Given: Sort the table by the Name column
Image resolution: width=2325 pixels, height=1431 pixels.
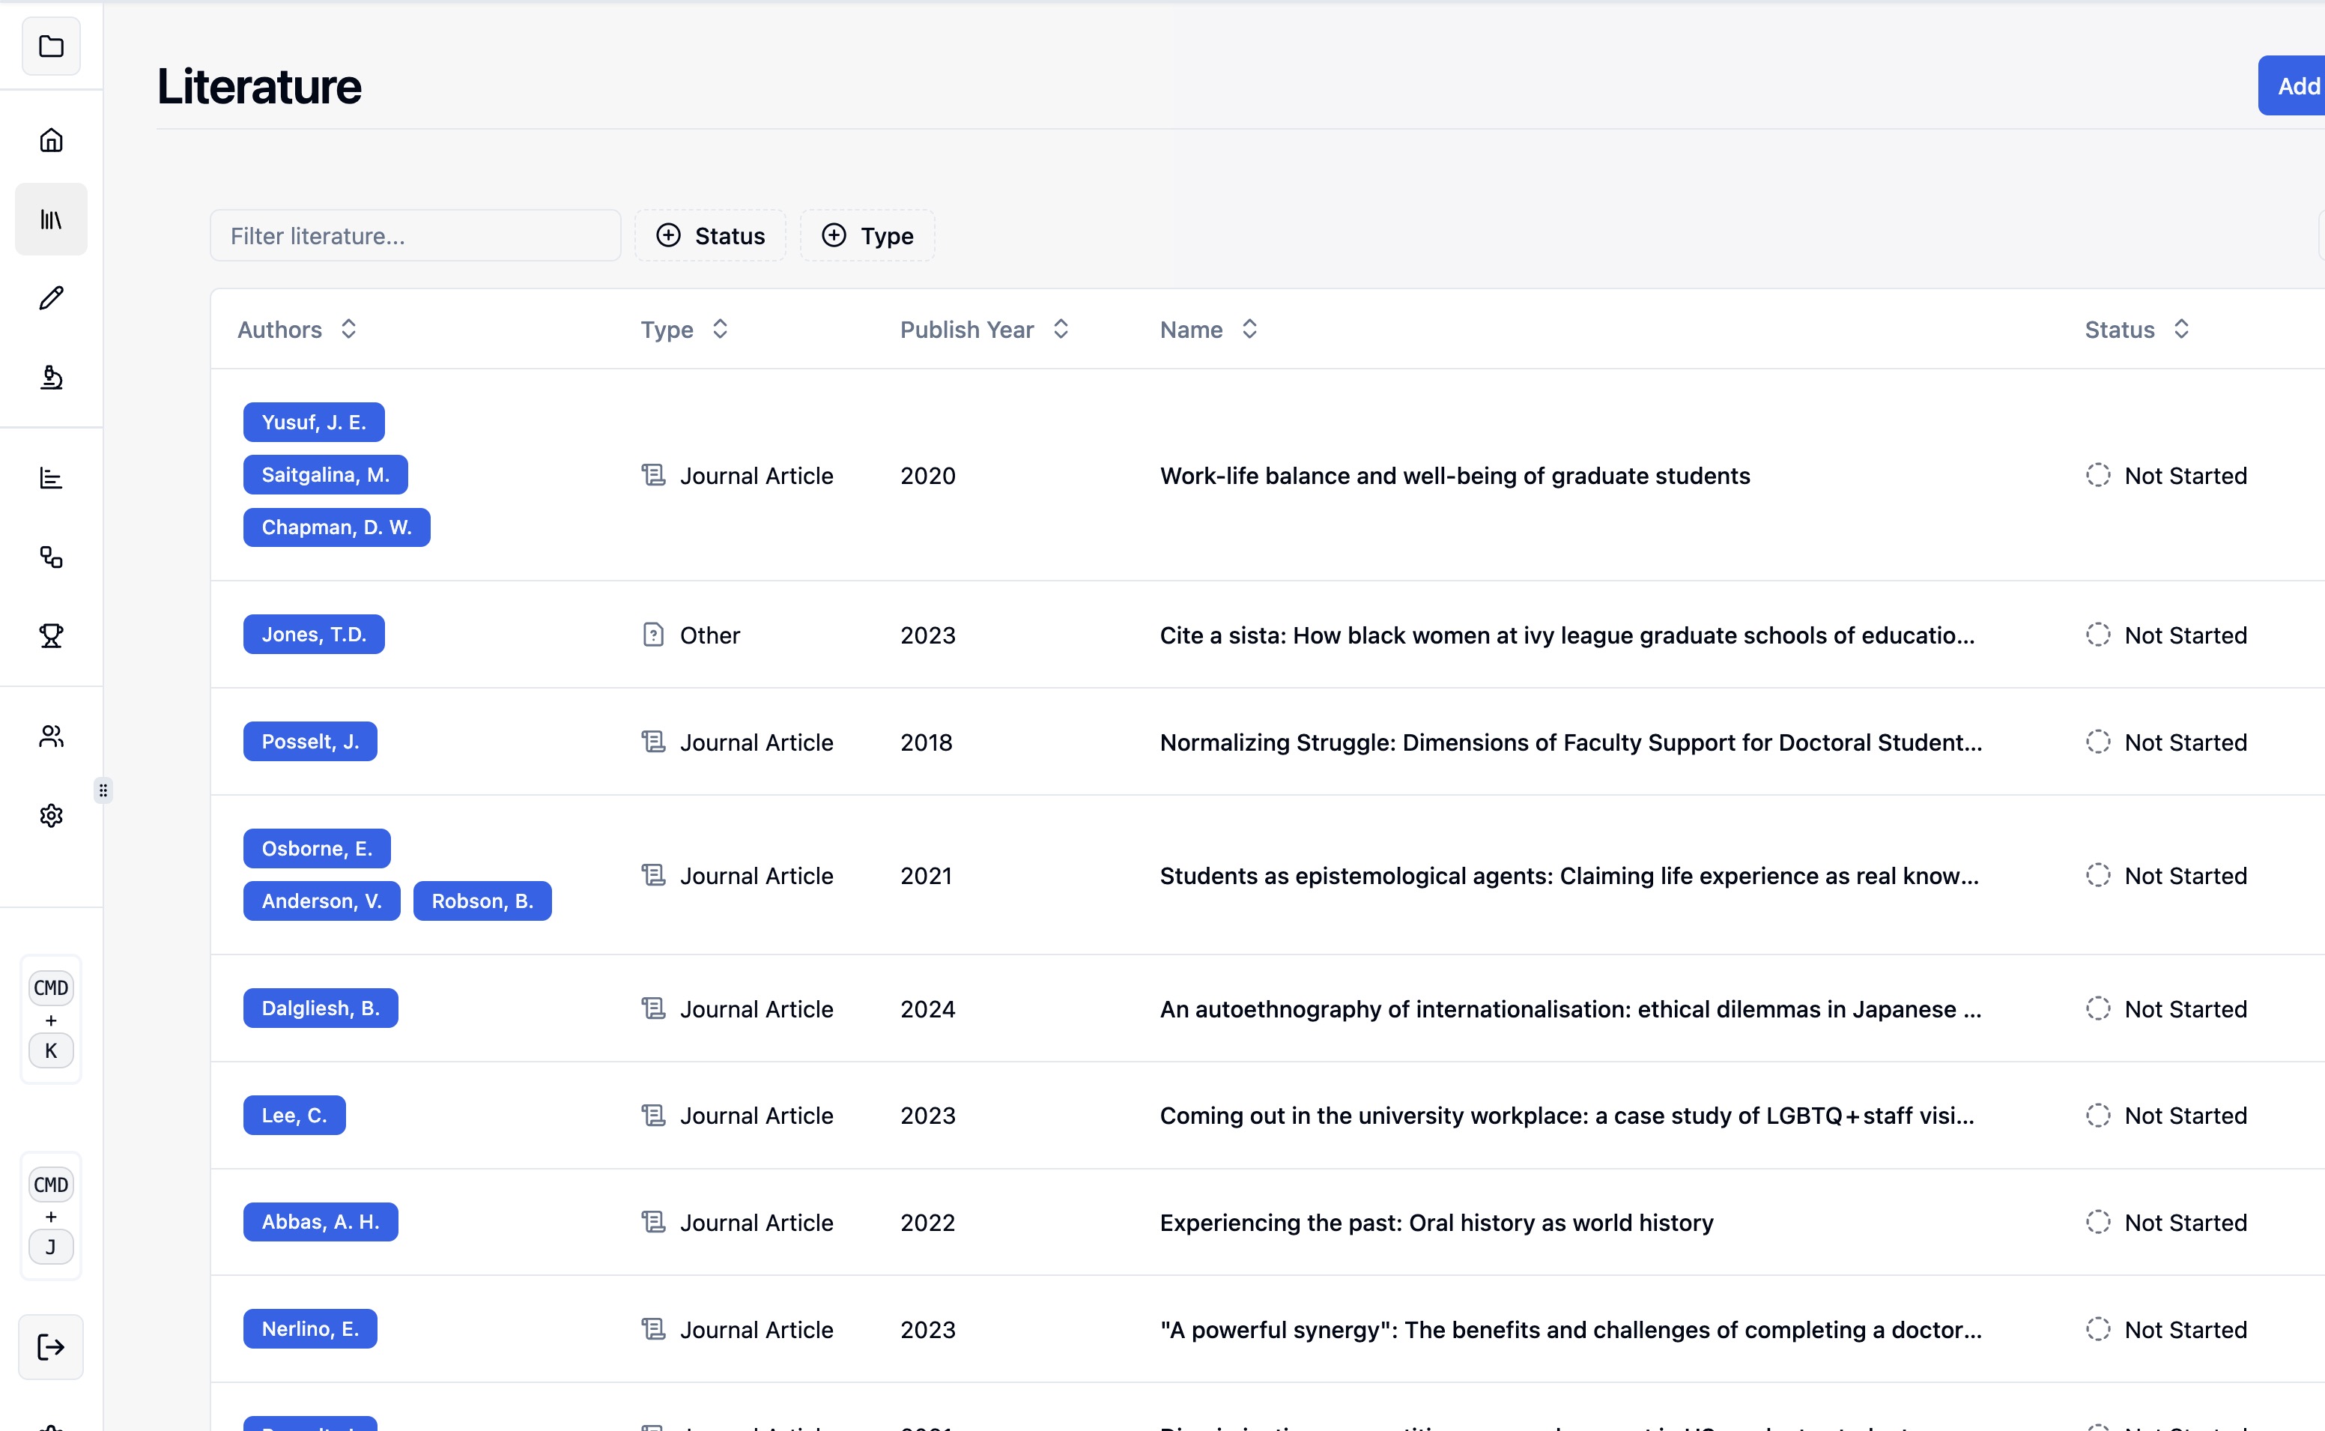Looking at the screenshot, I should [1209, 330].
